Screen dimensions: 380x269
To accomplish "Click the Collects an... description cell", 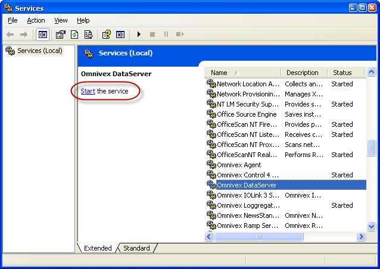I will coord(304,84).
